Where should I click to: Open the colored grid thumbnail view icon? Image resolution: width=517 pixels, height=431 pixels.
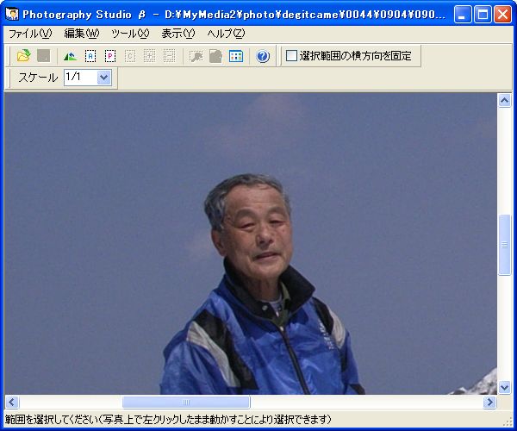tap(235, 56)
